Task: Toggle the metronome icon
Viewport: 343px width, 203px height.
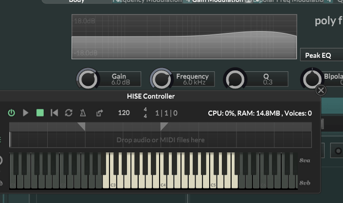Action: (x=83, y=113)
